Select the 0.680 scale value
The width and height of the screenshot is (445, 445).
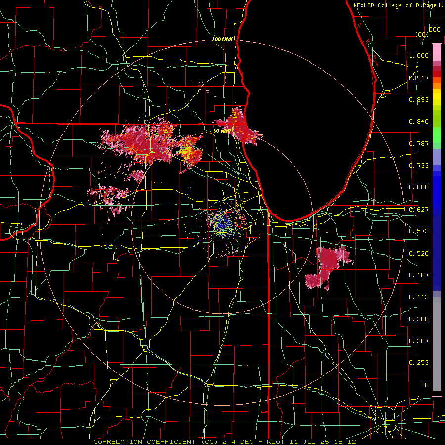419,187
